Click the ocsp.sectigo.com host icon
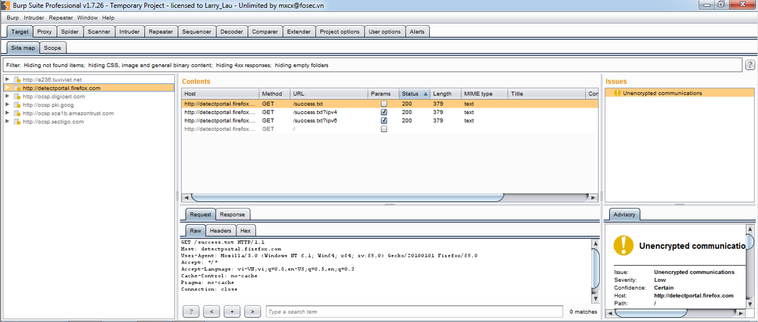 17,122
